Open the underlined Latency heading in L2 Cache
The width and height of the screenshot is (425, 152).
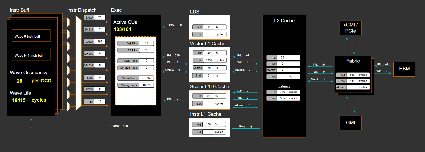[284, 86]
